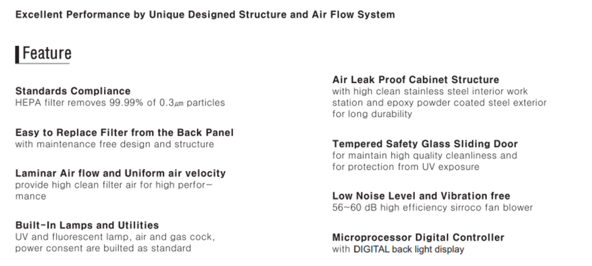Image resolution: width=592 pixels, height=266 pixels.
Task: Click the "for long durability" line
Action: [372, 114]
